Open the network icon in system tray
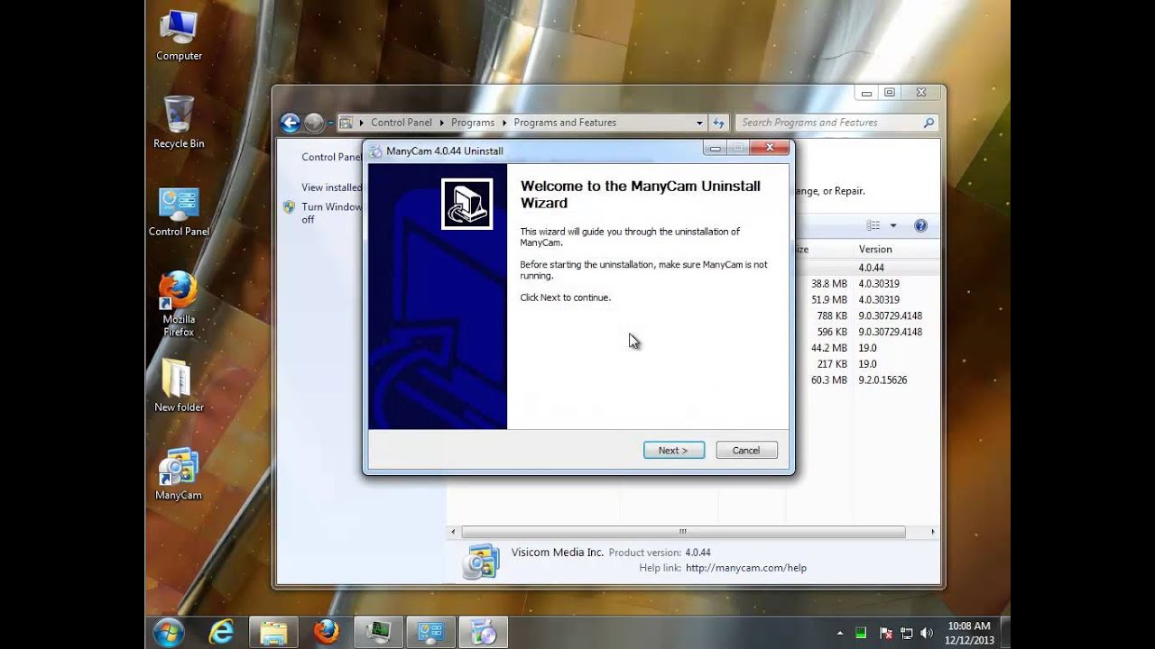The height and width of the screenshot is (649, 1155). tap(906, 633)
